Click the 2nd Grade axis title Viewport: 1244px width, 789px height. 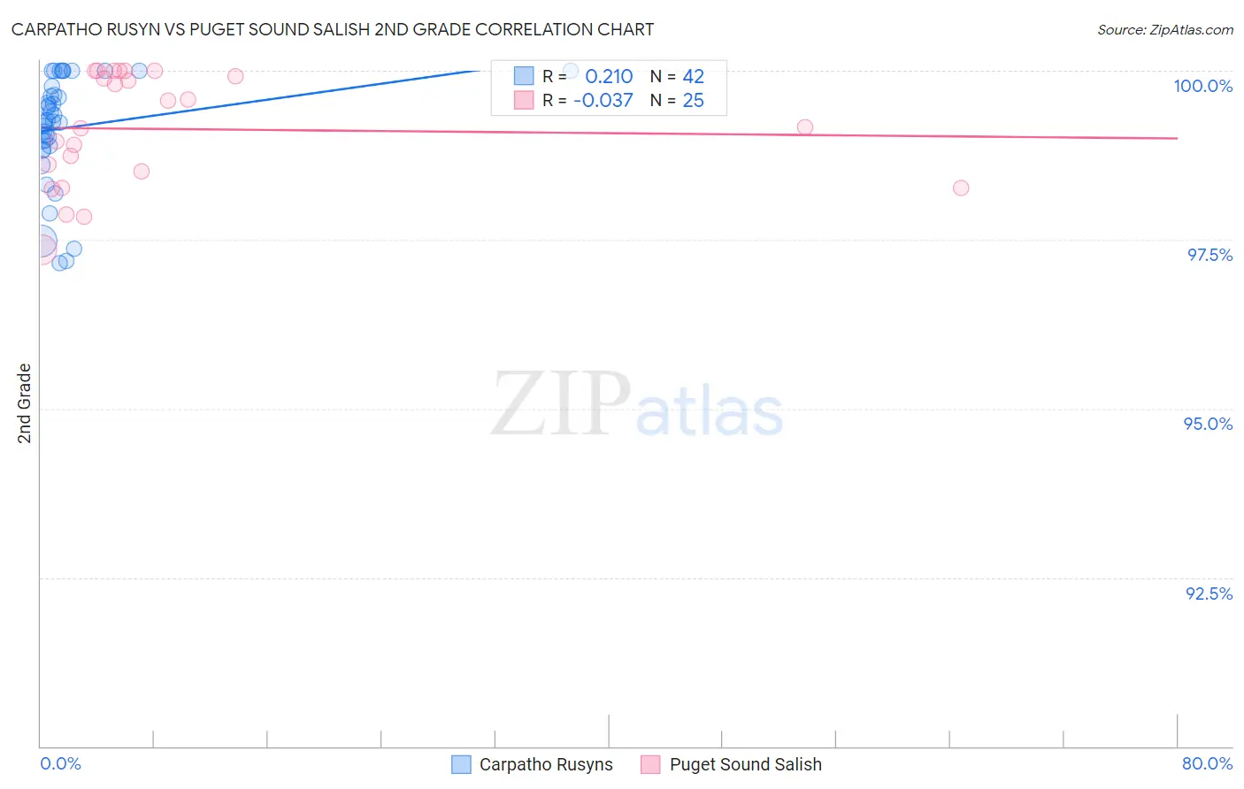[24, 403]
